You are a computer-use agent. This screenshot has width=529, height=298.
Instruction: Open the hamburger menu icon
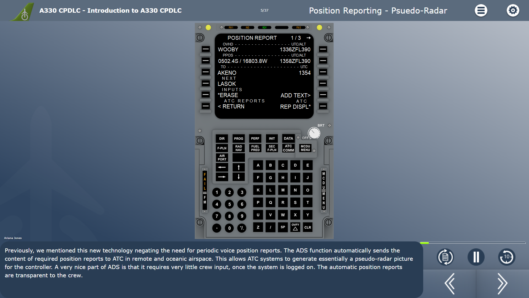[x=481, y=10]
